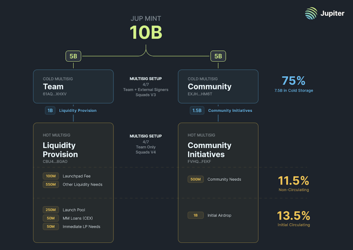
Task: Click the 50M badge beside Immediate LP Needs
Action: [x=51, y=226]
